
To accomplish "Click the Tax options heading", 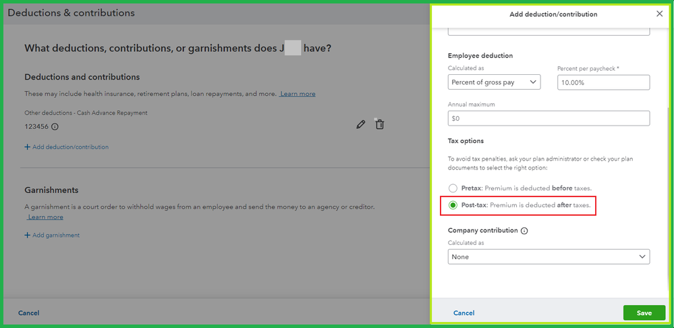I will pos(466,141).
